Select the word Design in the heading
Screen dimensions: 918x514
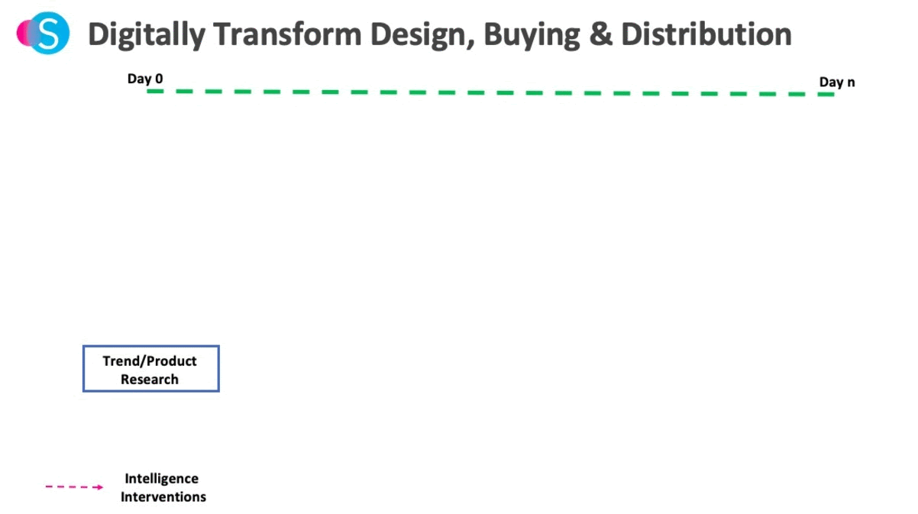(x=419, y=35)
